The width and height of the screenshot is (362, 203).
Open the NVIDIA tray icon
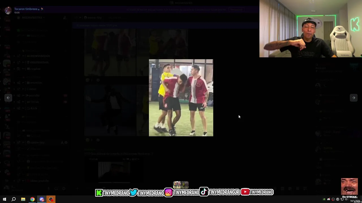click(324, 199)
